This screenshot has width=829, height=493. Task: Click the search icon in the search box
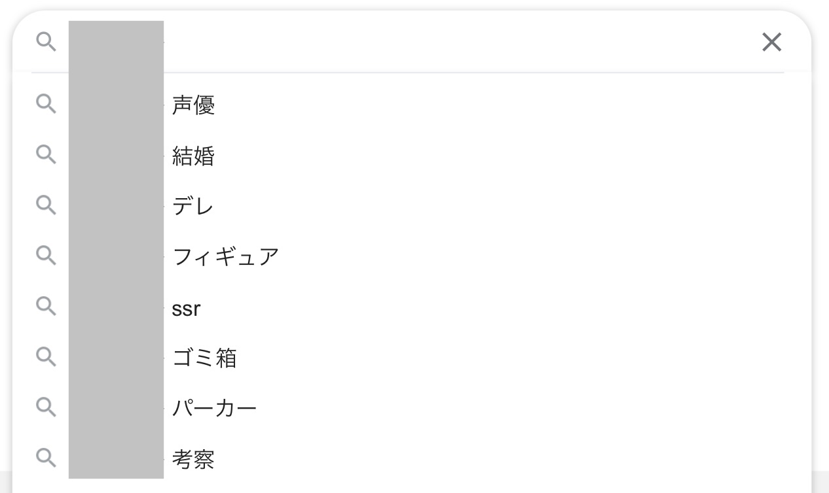point(46,42)
